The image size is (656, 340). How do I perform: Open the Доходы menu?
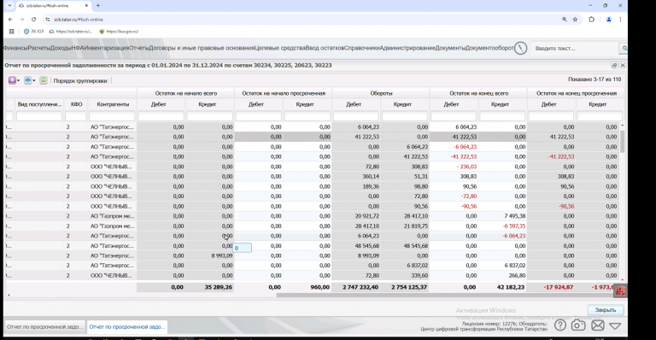[x=61, y=48]
